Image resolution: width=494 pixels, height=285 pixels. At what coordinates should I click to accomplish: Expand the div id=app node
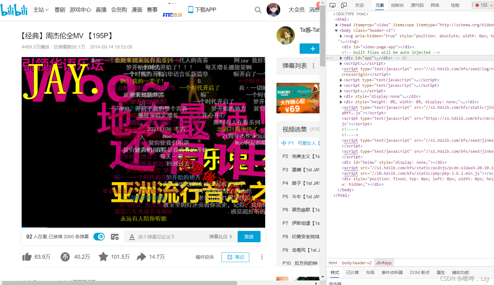pos(341,58)
